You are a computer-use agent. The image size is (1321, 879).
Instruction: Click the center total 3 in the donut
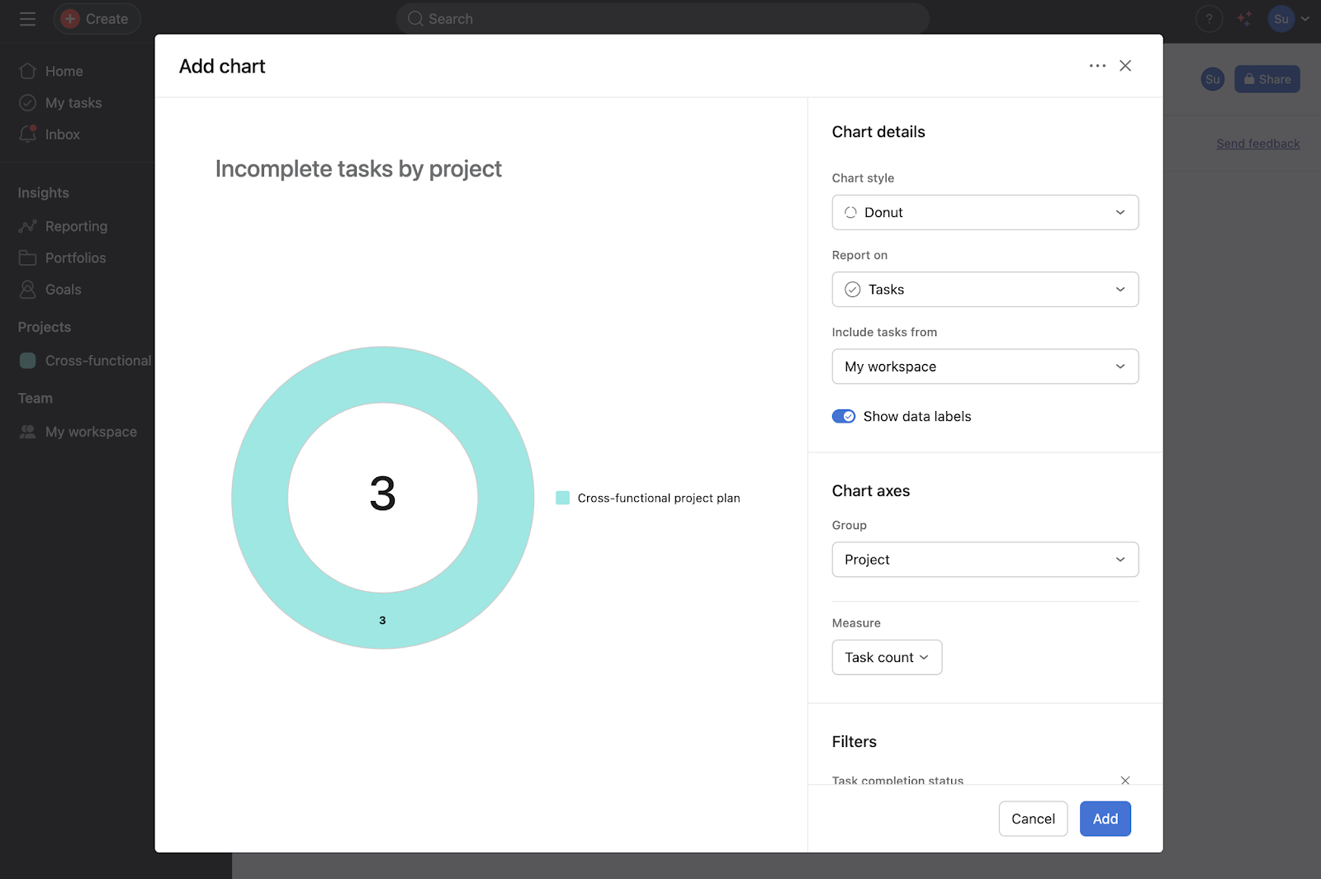pyautogui.click(x=382, y=494)
